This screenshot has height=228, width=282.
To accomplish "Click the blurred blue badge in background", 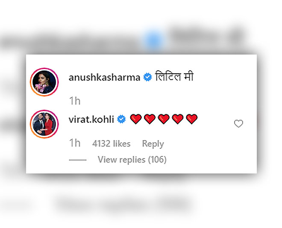I will point(153,40).
